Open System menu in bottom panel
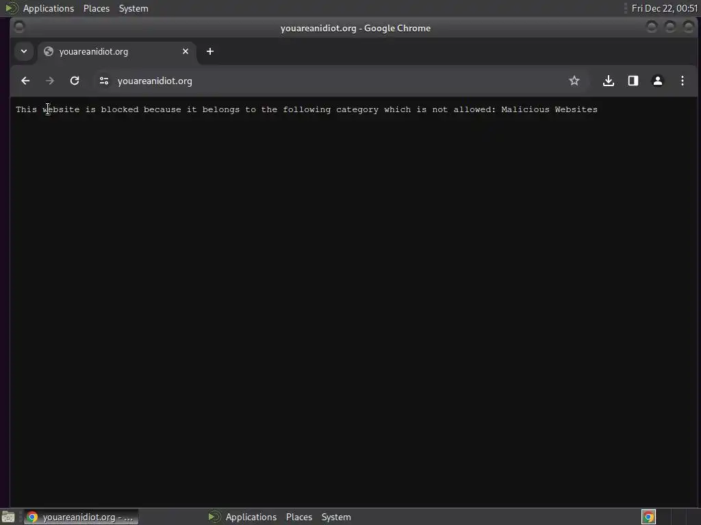The height and width of the screenshot is (525, 701). (x=336, y=517)
